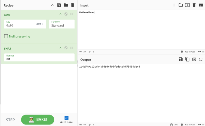This screenshot has height=126, width=205.
Task: Uncheck the Auto Bake checkbox
Action: coord(66,118)
